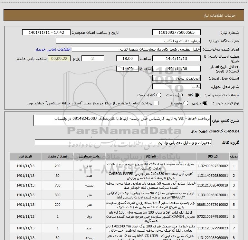Click product code 0732100847950001

coord(213,216)
